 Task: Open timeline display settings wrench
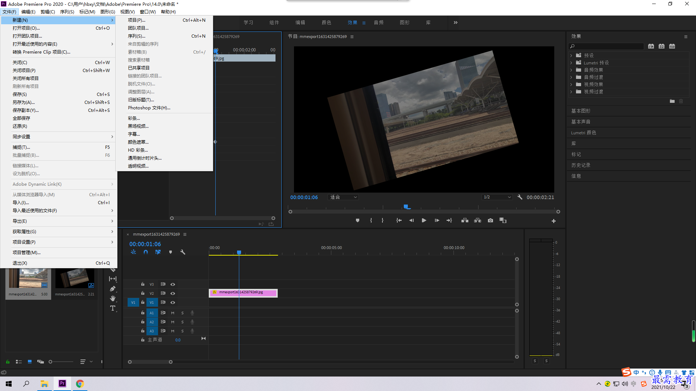pos(183,252)
